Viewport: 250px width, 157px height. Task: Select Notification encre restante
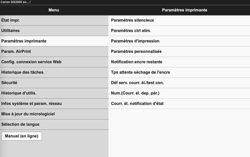[x=137, y=62]
